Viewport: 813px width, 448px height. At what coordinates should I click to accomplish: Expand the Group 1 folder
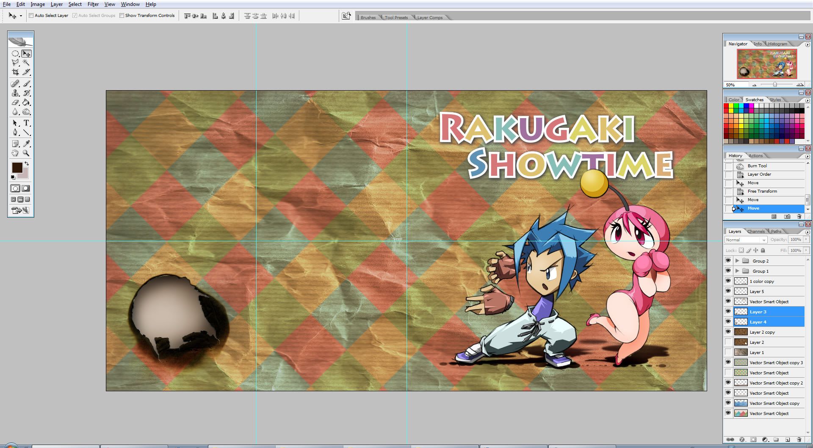[737, 271]
